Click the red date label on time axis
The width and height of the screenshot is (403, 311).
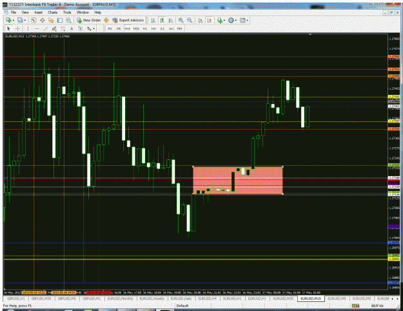coord(99,292)
